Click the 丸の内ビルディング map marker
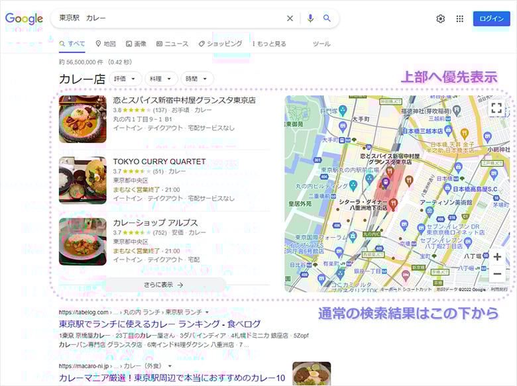The width and height of the screenshot is (517, 386). (353, 185)
